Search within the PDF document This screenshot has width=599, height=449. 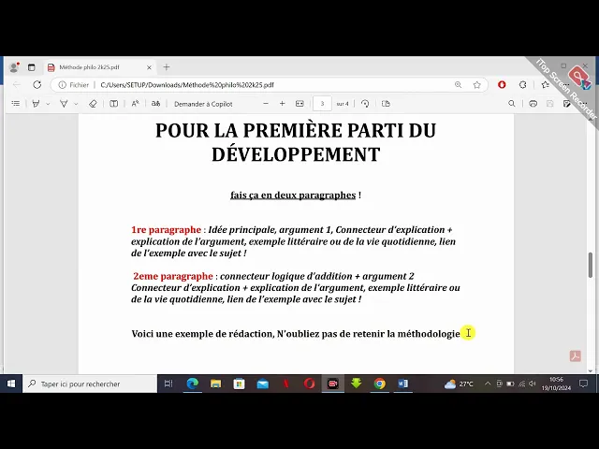[512, 104]
